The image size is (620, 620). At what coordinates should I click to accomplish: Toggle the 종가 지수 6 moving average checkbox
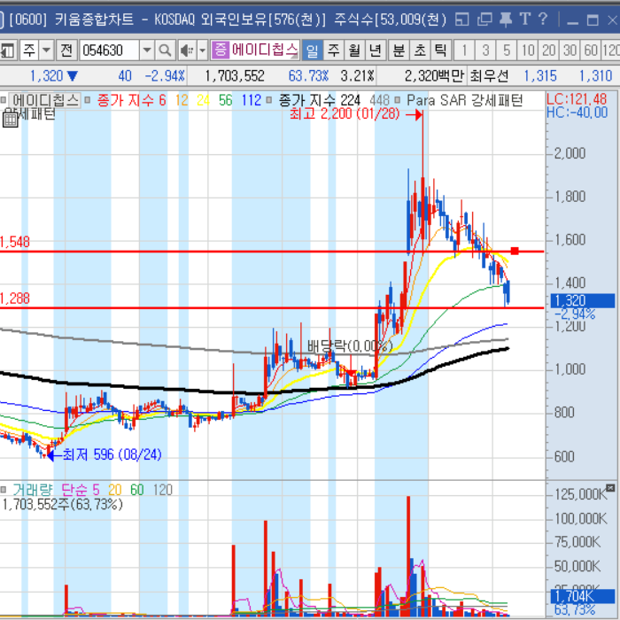point(88,100)
